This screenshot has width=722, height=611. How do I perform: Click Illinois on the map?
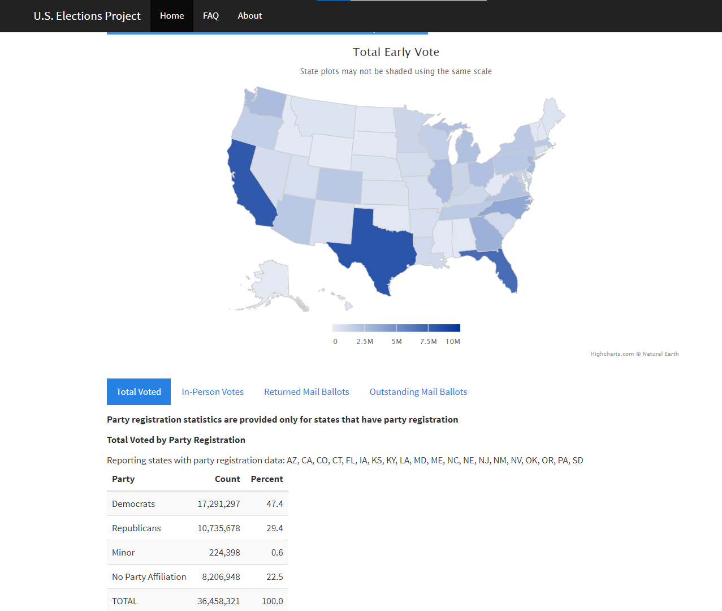[440, 180]
